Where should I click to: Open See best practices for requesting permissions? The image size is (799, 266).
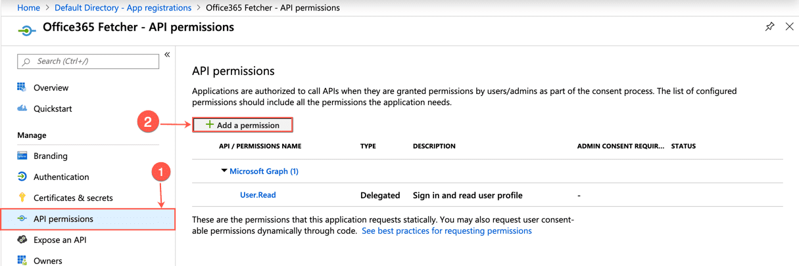click(x=447, y=231)
